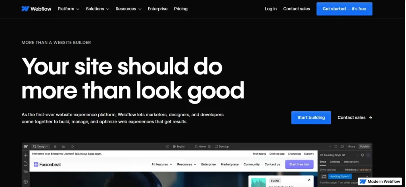Screen dimensions: 406x187
Task: Open the analytics chart icon in the Designer toolbar
Action: click(x=64, y=146)
